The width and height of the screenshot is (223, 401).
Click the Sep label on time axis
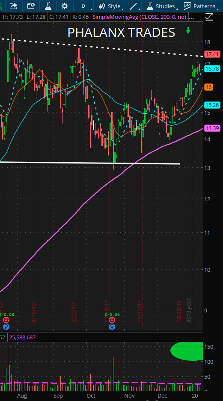(58, 396)
